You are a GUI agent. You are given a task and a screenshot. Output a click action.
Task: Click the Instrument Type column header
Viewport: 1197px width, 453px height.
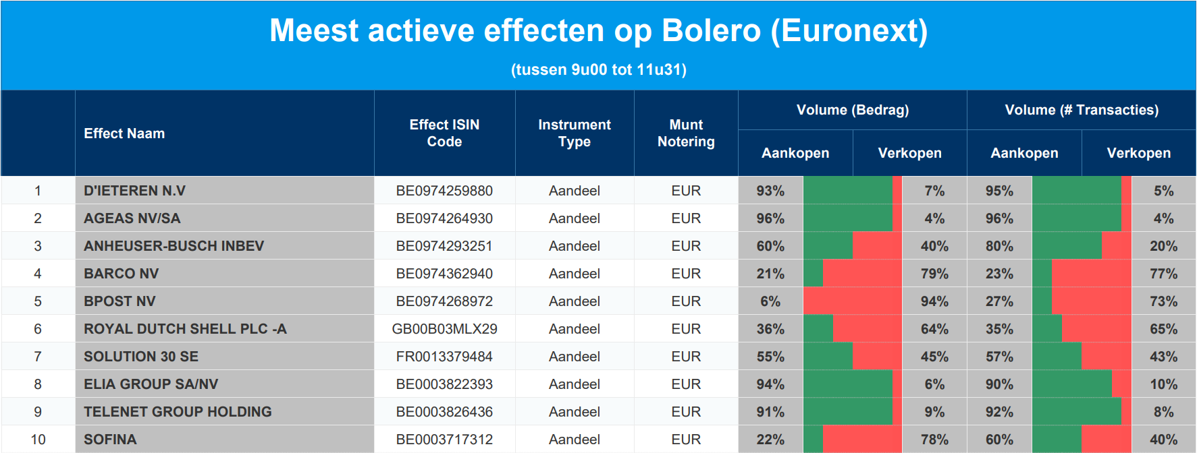575,133
